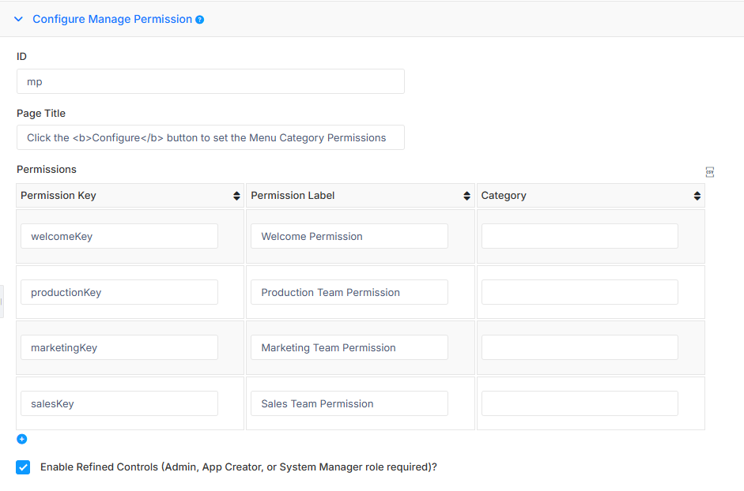Click the Category field for welcomeKey row
The height and width of the screenshot is (491, 744).
coord(580,236)
